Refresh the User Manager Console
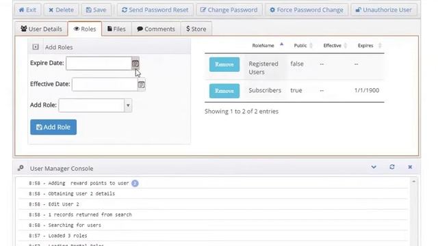This screenshot has width=438, height=246. (x=392, y=167)
